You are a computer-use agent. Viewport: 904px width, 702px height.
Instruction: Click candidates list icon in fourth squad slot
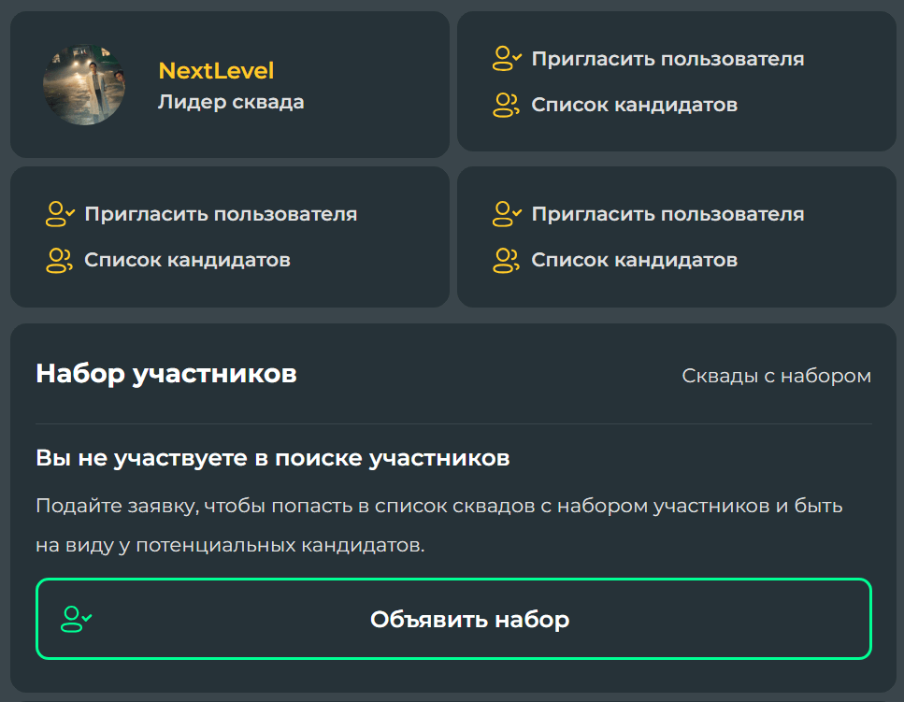(x=506, y=260)
